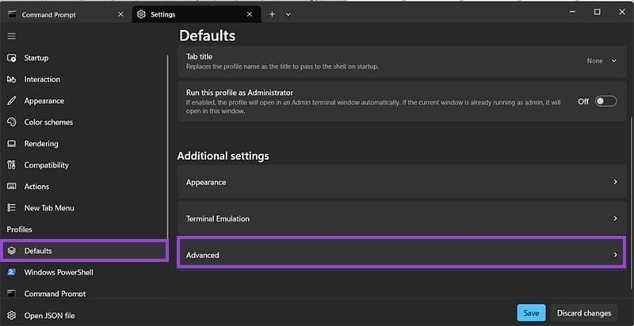
Task: Open the Startup settings page
Action: [36, 58]
